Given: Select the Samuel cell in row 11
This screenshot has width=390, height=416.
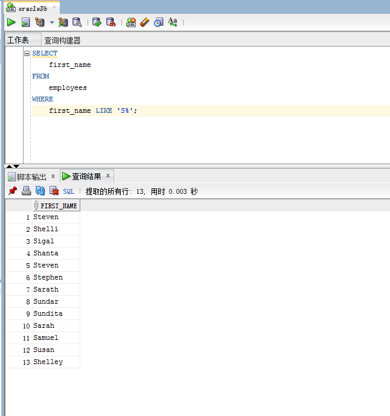Looking at the screenshot, I should (x=56, y=338).
